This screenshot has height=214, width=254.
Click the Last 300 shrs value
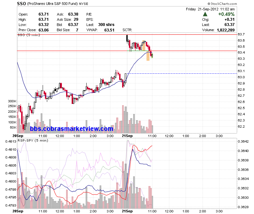[106, 25]
